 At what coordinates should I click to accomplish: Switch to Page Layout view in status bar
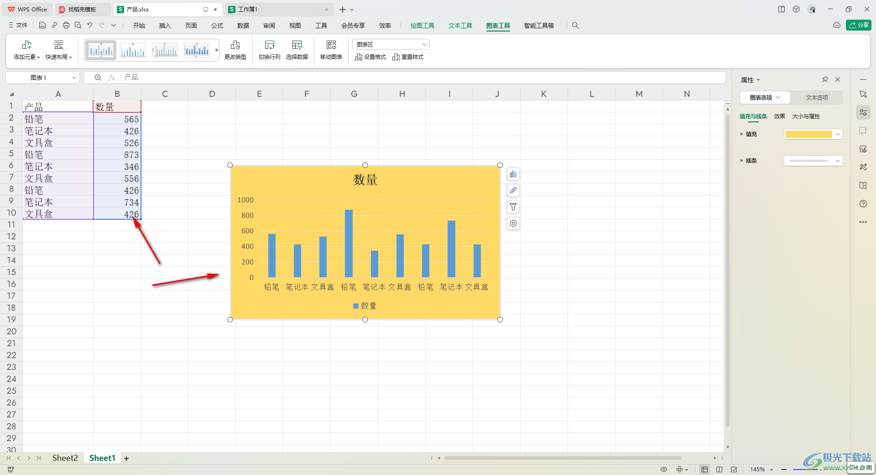pos(734,469)
